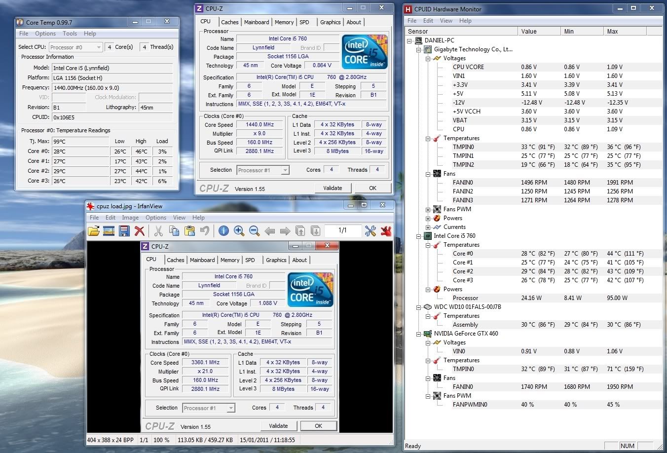Undo last action in IrfanView
667x453 pixels.
tap(204, 230)
